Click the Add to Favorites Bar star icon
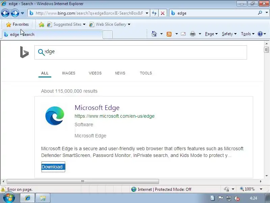This screenshot has height=203, width=270. pyautogui.click(x=41, y=24)
